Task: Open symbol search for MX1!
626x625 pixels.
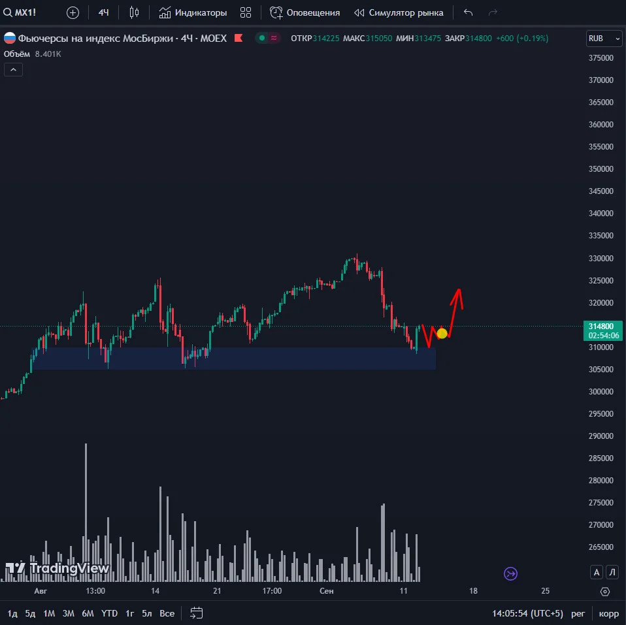Action: pos(20,12)
